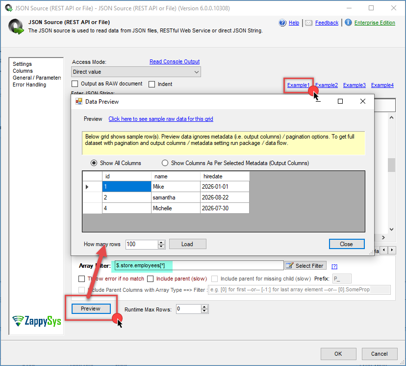Viewport: 406px width, 366px height.
Task: Sort by the hiredate column header
Action: [x=225, y=176]
